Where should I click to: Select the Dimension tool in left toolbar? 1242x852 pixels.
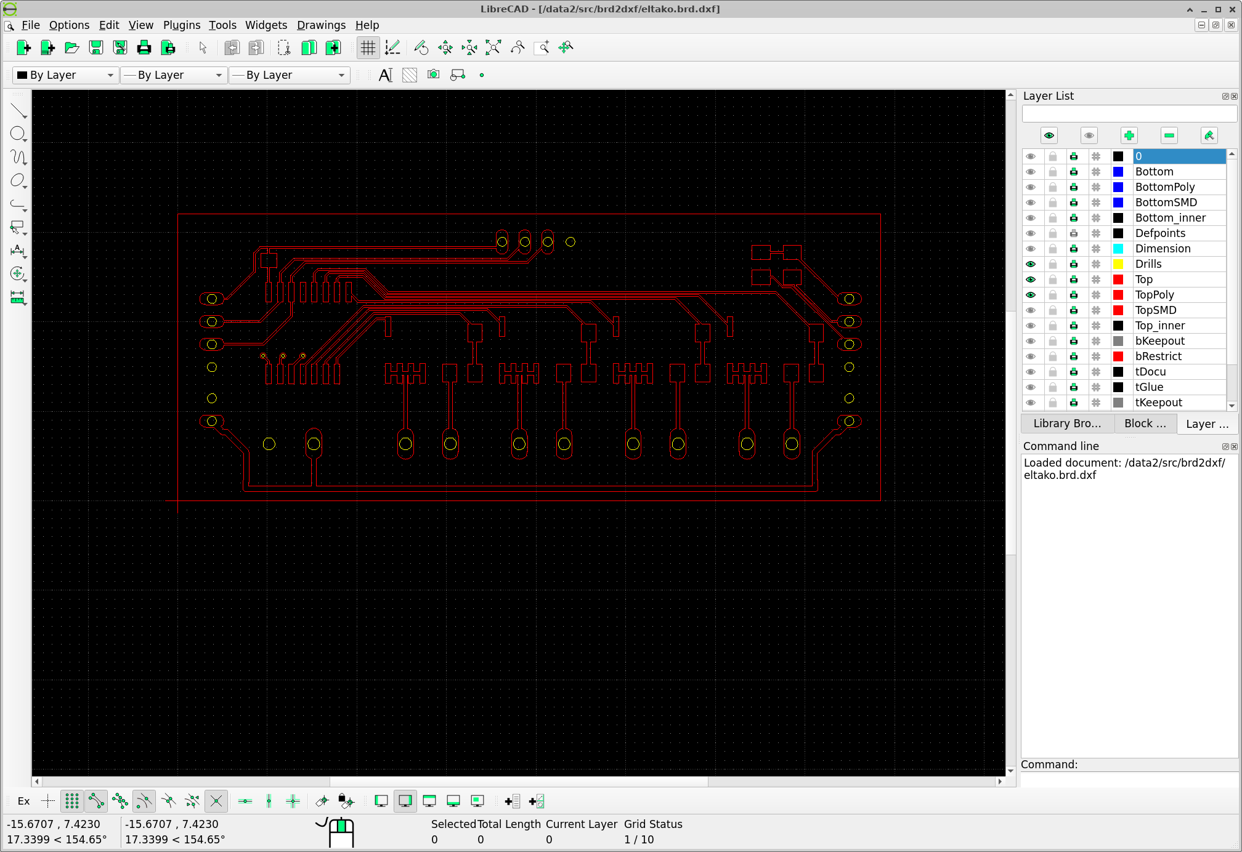click(18, 251)
